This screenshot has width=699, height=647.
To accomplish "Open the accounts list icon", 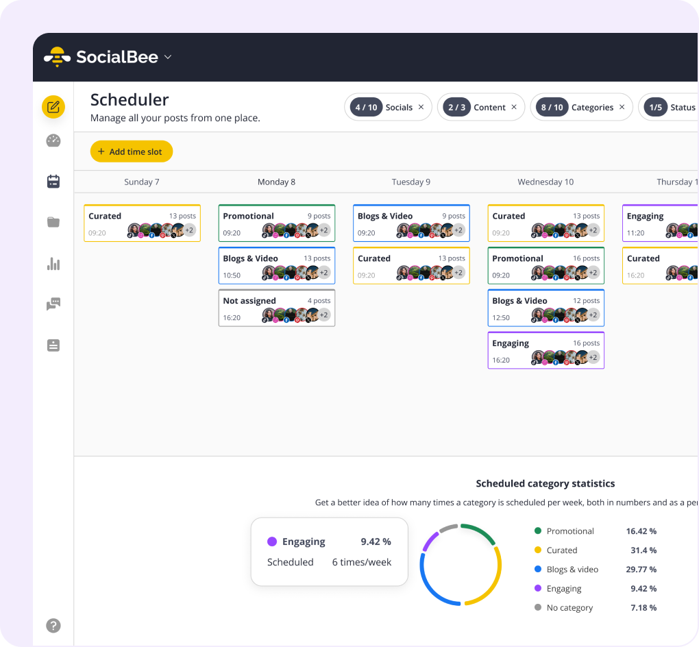I will pyautogui.click(x=53, y=345).
